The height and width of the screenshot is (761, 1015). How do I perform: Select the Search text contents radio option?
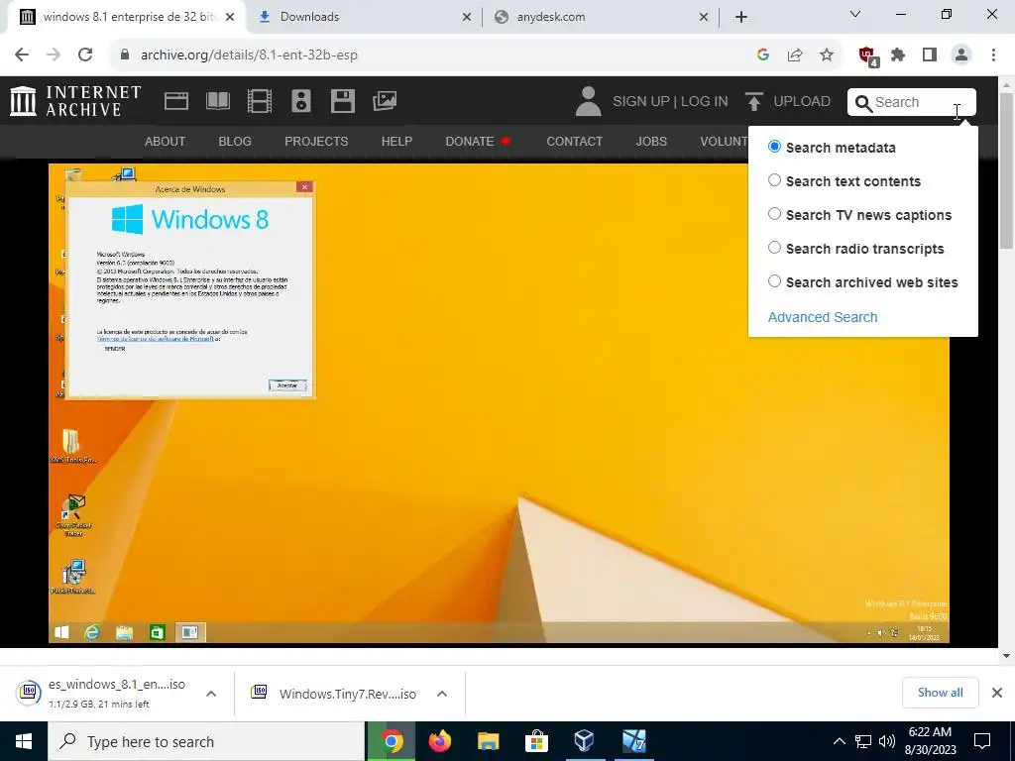[x=774, y=180]
